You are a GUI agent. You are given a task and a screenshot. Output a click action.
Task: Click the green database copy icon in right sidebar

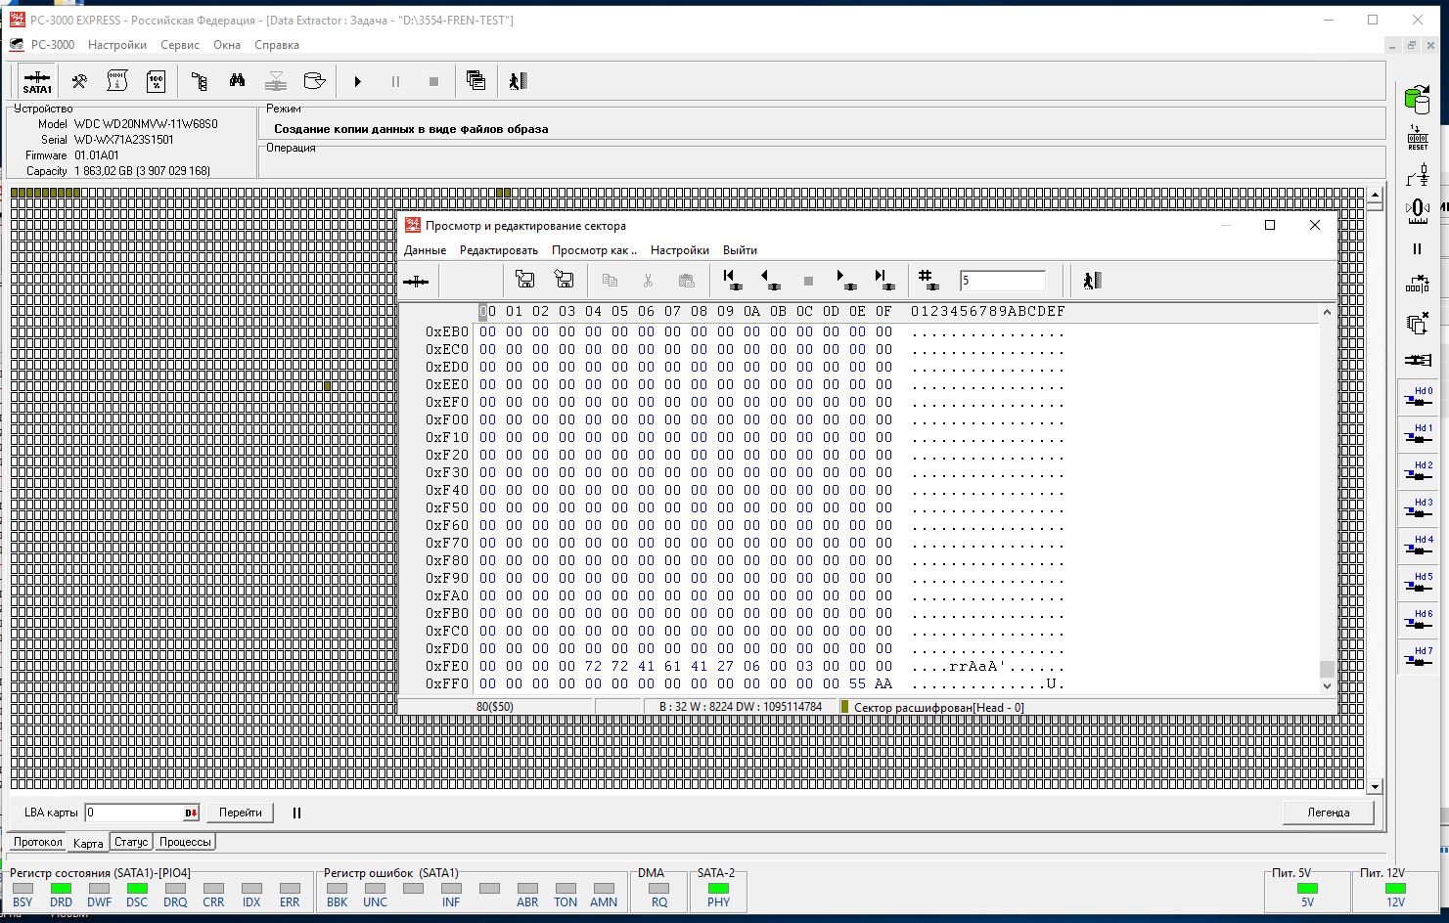tap(1418, 99)
